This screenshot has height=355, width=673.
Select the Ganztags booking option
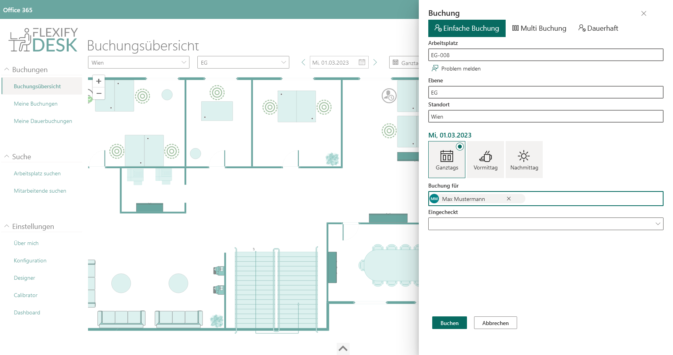[x=446, y=159]
